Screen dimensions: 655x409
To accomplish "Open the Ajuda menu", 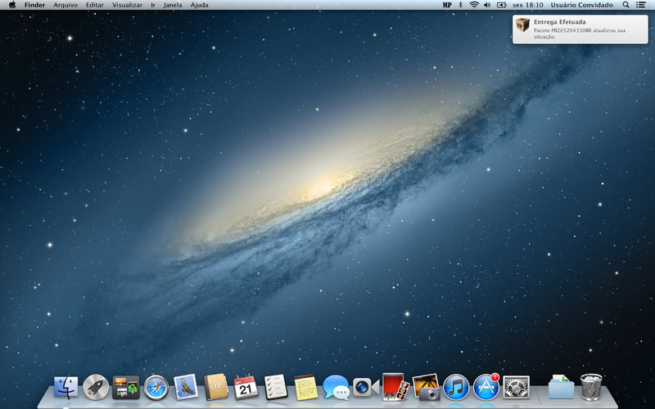I will click(x=199, y=5).
